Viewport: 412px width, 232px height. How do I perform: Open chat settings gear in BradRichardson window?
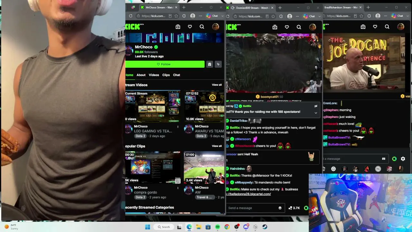tap(403, 159)
